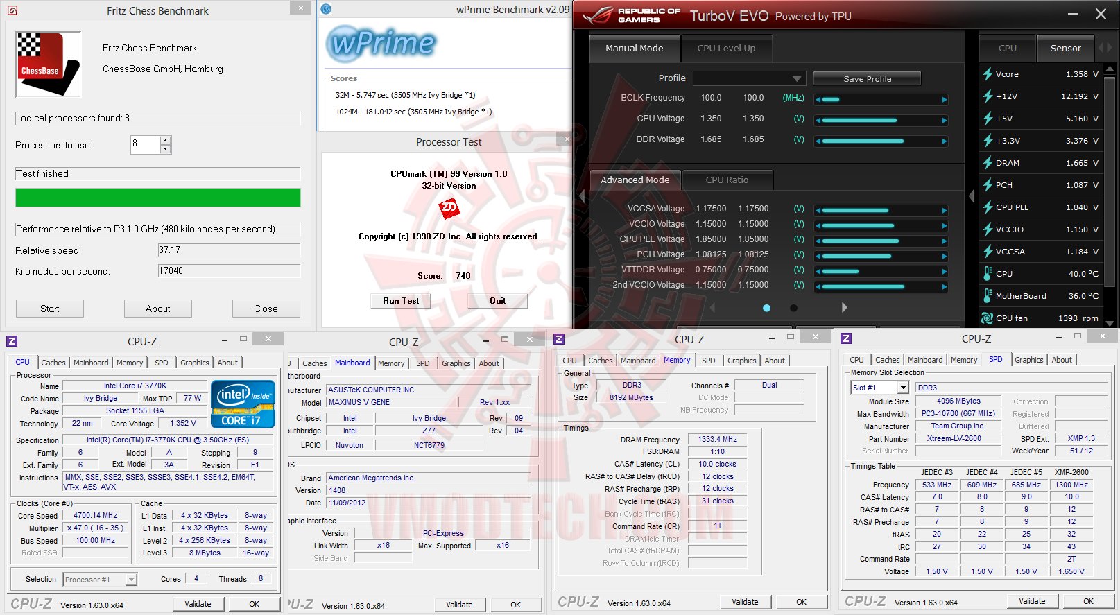Click OK in the CPU-Z SPD window
This screenshot has height=615, width=1120.
click(1088, 601)
